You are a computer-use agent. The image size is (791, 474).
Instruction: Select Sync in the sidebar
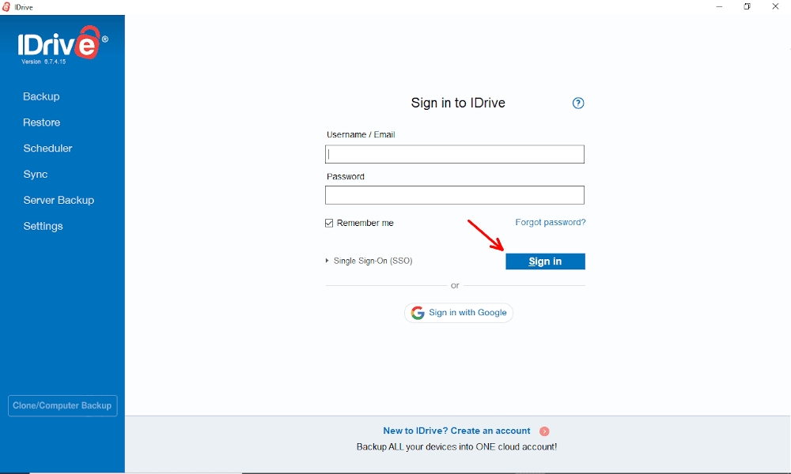click(x=36, y=175)
